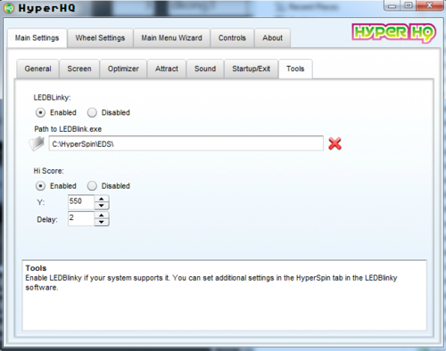Clear the path with the red X icon
Viewport: 446px width, 351px height.
334,143
